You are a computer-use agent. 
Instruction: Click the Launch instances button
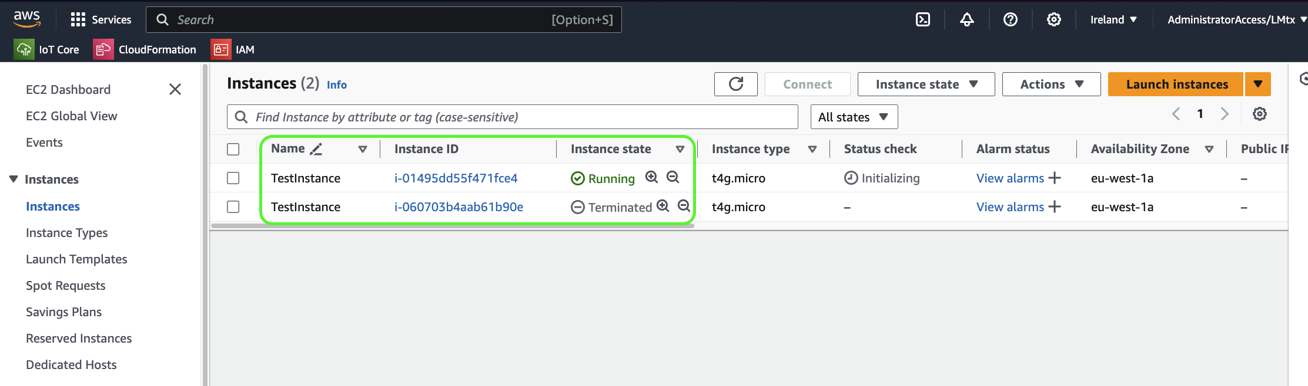click(1176, 84)
